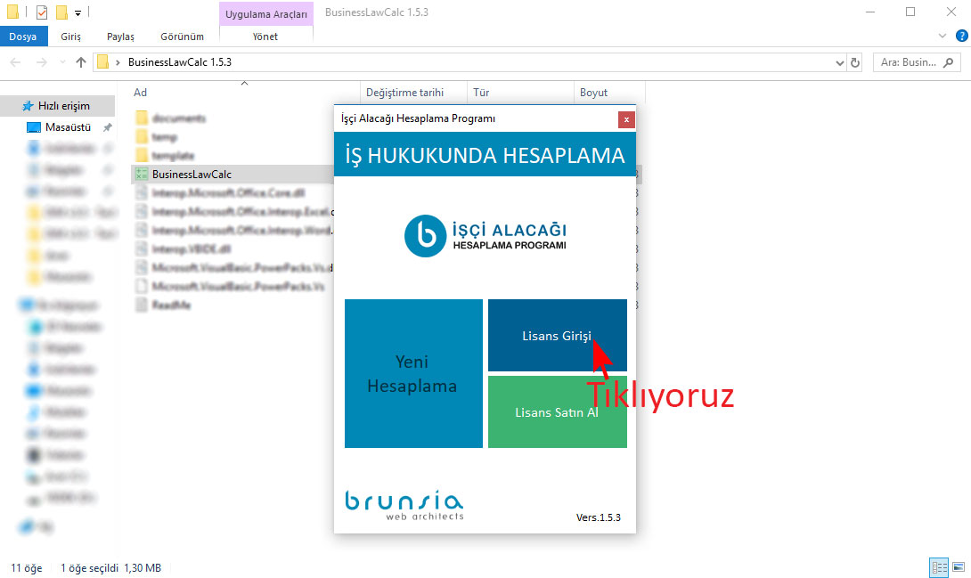
Task: Click the New Folder quick access icon
Action: (61, 12)
